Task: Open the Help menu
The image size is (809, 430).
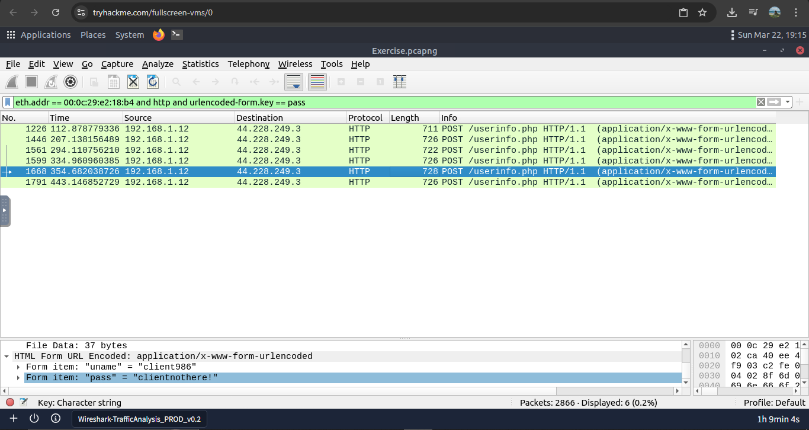Action: 360,64
